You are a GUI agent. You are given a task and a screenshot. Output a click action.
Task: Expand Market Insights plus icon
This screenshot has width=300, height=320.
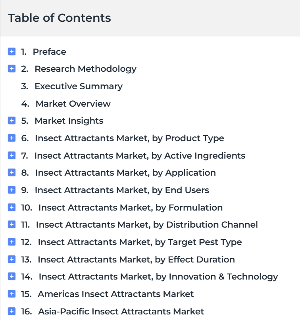(12, 121)
